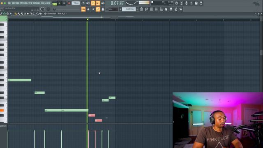The image size is (263, 148).
Task: Click the piano roll vertical scrollbar
Action: 261,53
